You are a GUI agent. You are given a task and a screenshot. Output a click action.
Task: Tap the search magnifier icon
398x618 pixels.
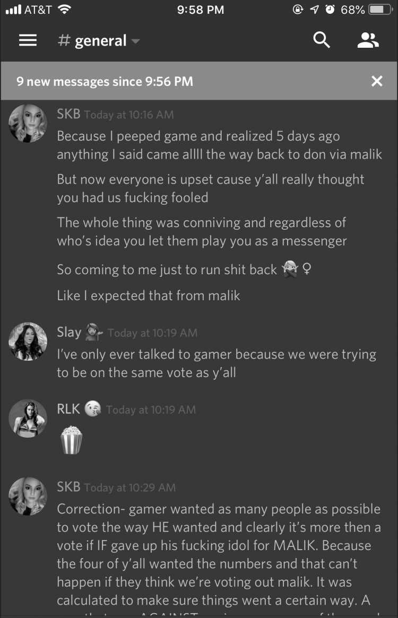pos(322,40)
